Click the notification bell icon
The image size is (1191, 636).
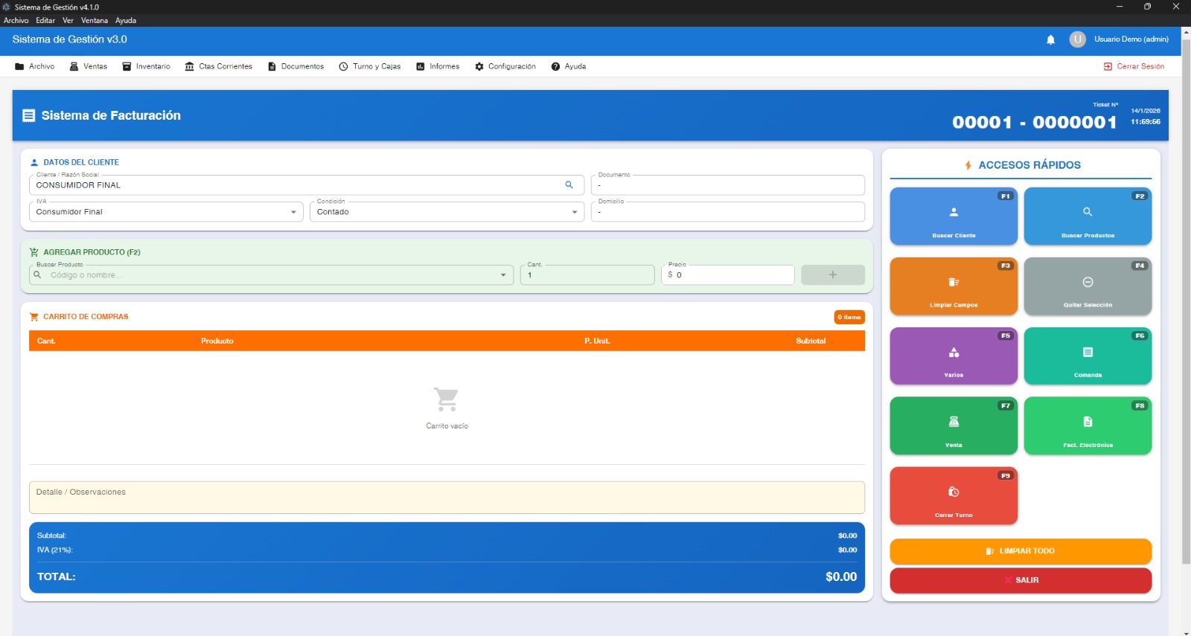point(1050,40)
